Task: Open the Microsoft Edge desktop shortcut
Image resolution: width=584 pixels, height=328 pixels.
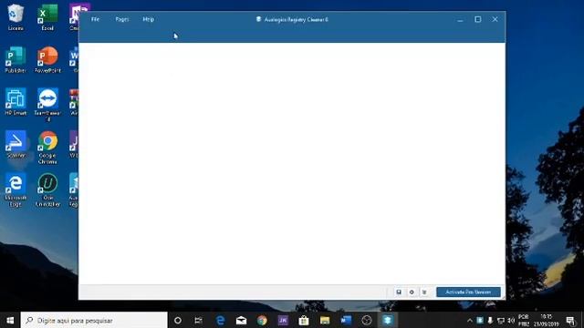Action: 16,190
